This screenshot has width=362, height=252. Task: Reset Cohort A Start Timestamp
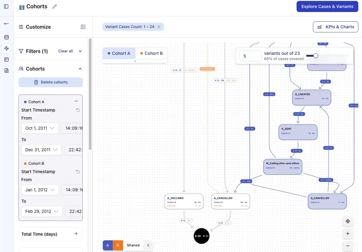(x=78, y=110)
